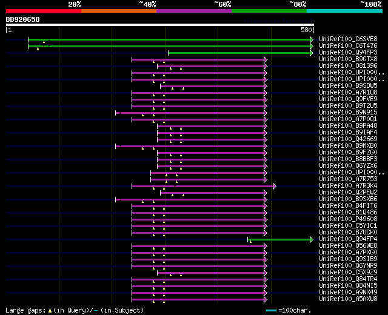388x315 pixels.
Task: Click the purple alignment bar in the B9MXB0 row
Action: click(190, 147)
